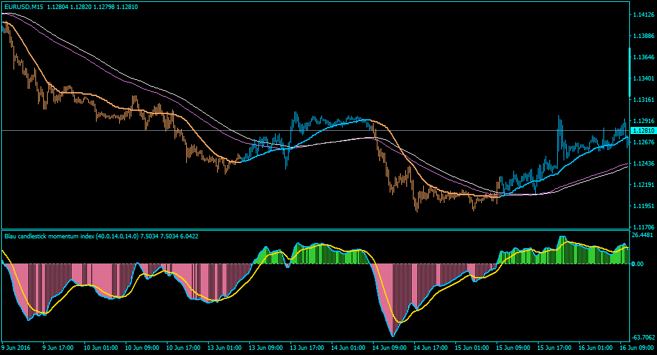Click the 1.11706 price scale label
This screenshot has height=355, width=657.
tap(643, 227)
